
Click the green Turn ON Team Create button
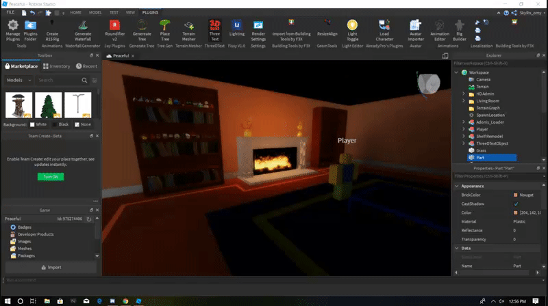[x=51, y=177]
